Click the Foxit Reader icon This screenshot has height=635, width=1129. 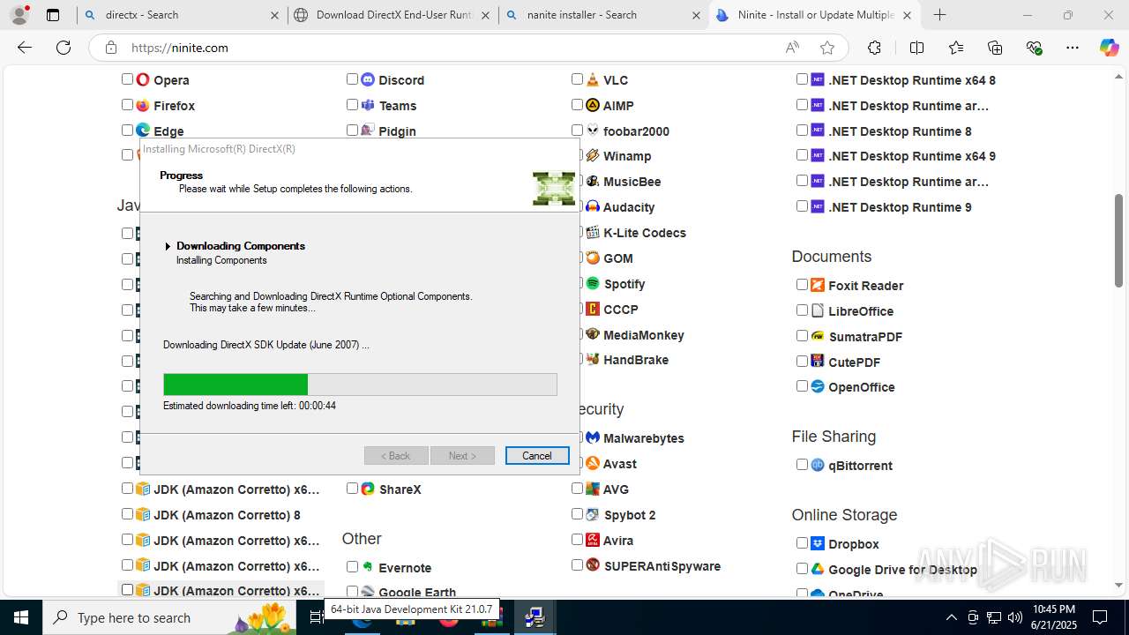818,285
